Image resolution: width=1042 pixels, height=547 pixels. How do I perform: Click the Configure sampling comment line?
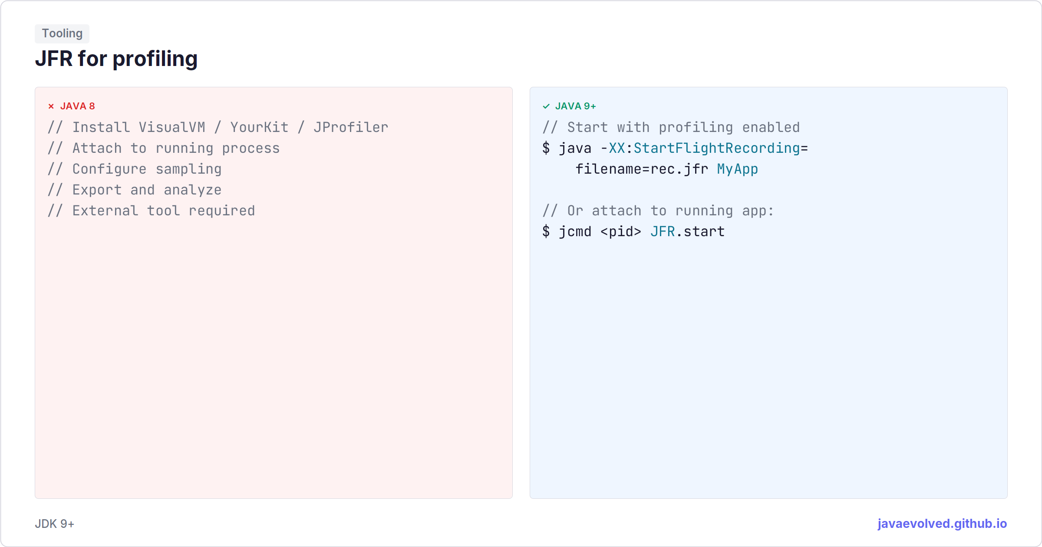(x=135, y=169)
